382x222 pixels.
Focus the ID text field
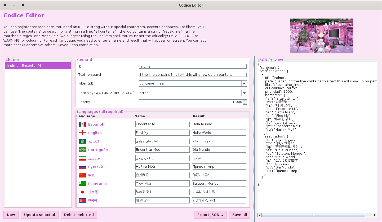point(193,66)
